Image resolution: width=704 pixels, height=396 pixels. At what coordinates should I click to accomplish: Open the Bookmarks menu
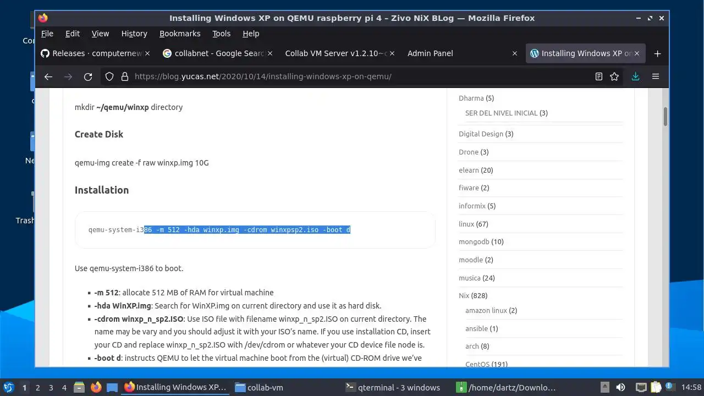pyautogui.click(x=180, y=34)
